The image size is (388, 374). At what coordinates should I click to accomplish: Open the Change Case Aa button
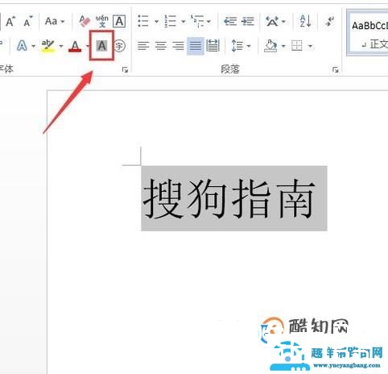point(51,21)
